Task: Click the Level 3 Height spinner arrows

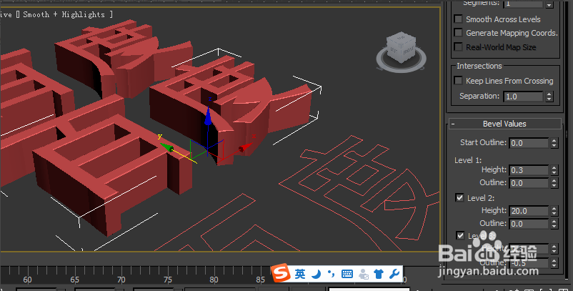Action: click(554, 249)
